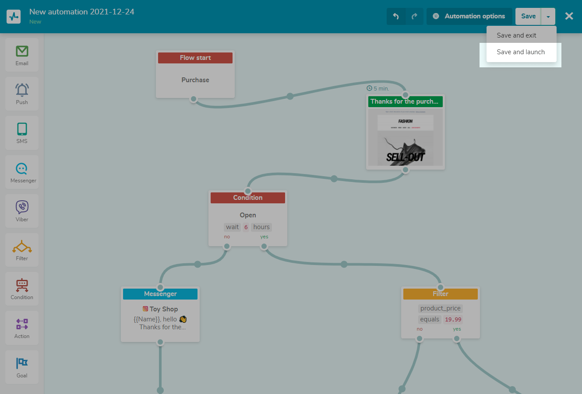
Task: Click the Filter block's no output connector
Action: coord(420,338)
